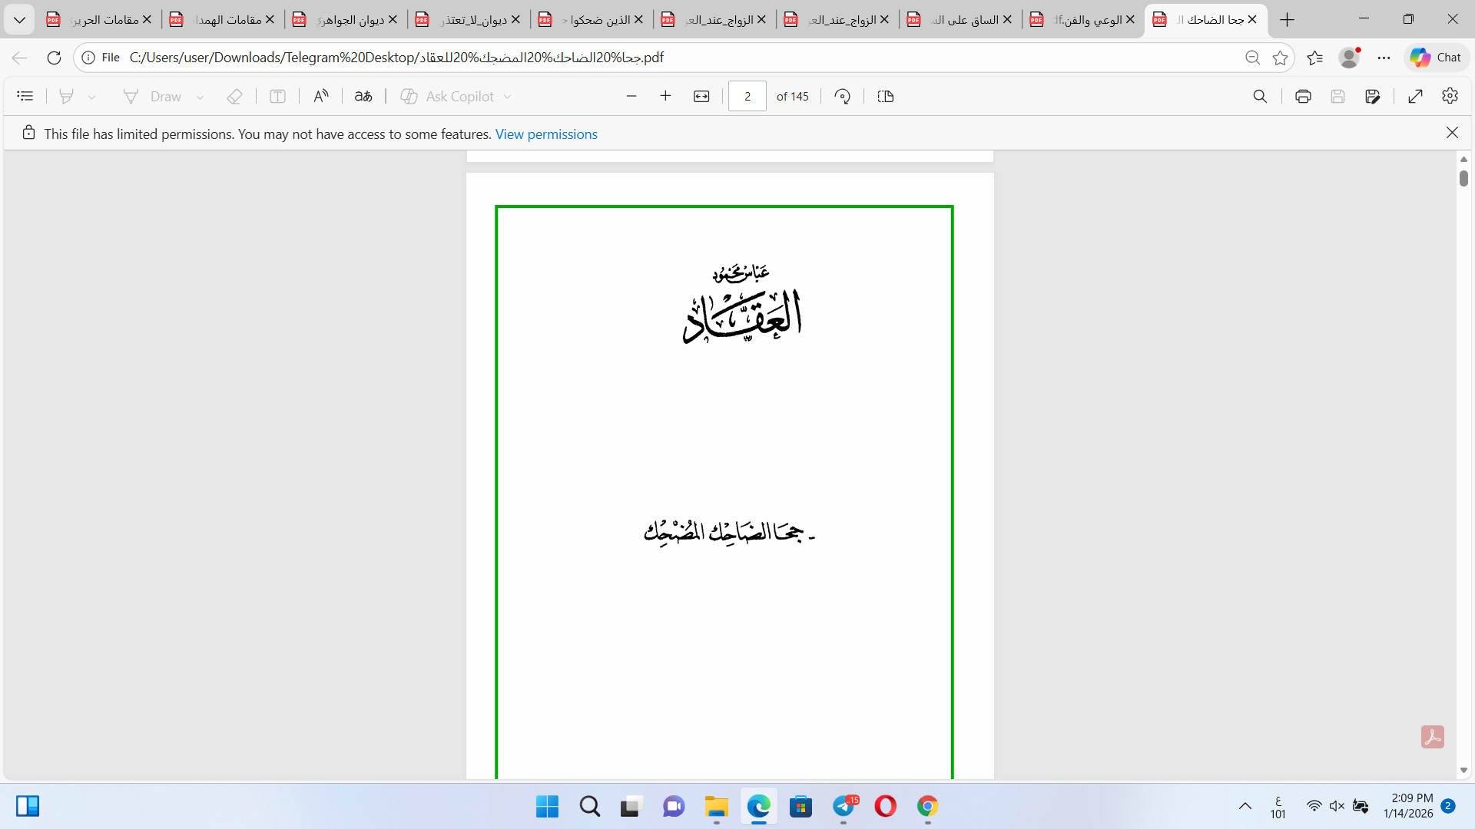This screenshot has height=829, width=1475.
Task: Click the Add text tool
Action: [x=278, y=96]
